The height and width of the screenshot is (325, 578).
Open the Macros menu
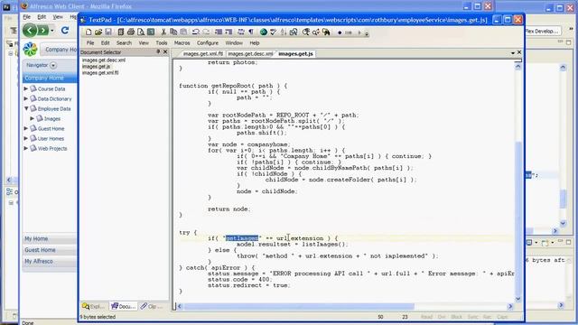(182, 43)
